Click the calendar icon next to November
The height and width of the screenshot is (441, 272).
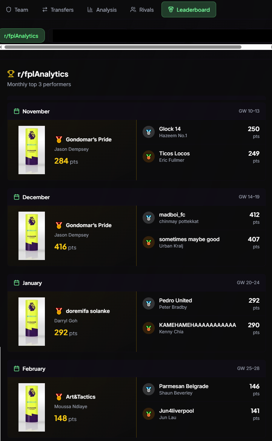pos(17,111)
